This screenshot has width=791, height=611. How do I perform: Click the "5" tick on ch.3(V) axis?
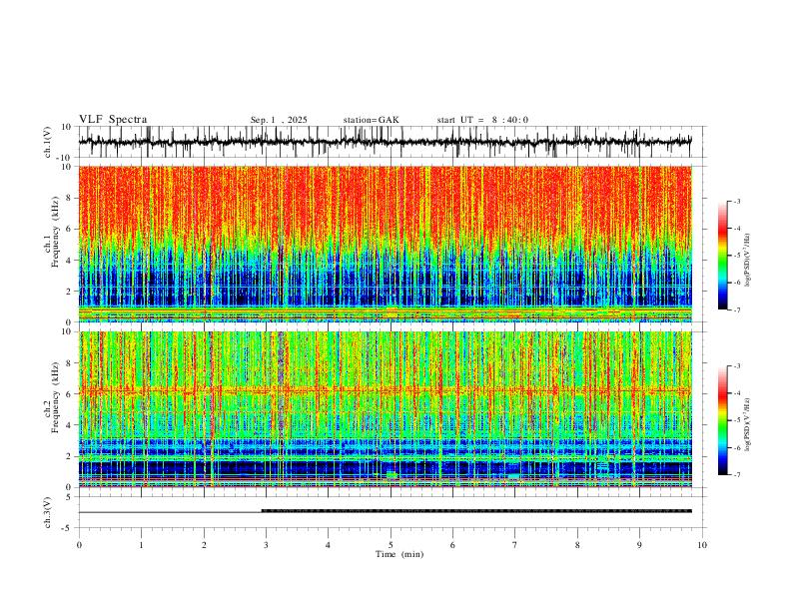point(69,497)
